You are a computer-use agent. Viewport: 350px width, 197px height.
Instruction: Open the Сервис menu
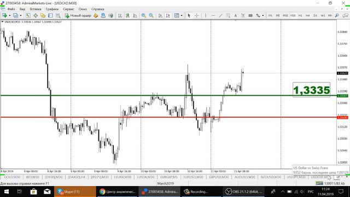click(x=68, y=9)
